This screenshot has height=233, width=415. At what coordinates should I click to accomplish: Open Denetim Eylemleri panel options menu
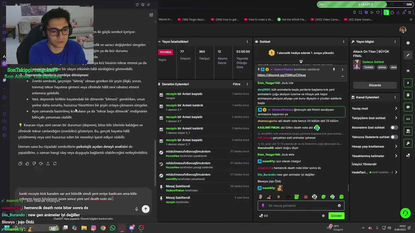pyautogui.click(x=247, y=84)
